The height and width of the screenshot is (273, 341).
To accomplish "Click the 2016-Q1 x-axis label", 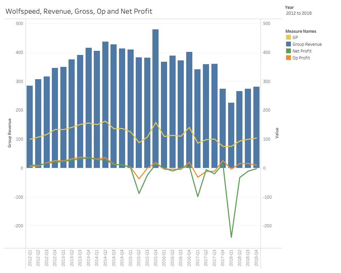I will [164, 258].
